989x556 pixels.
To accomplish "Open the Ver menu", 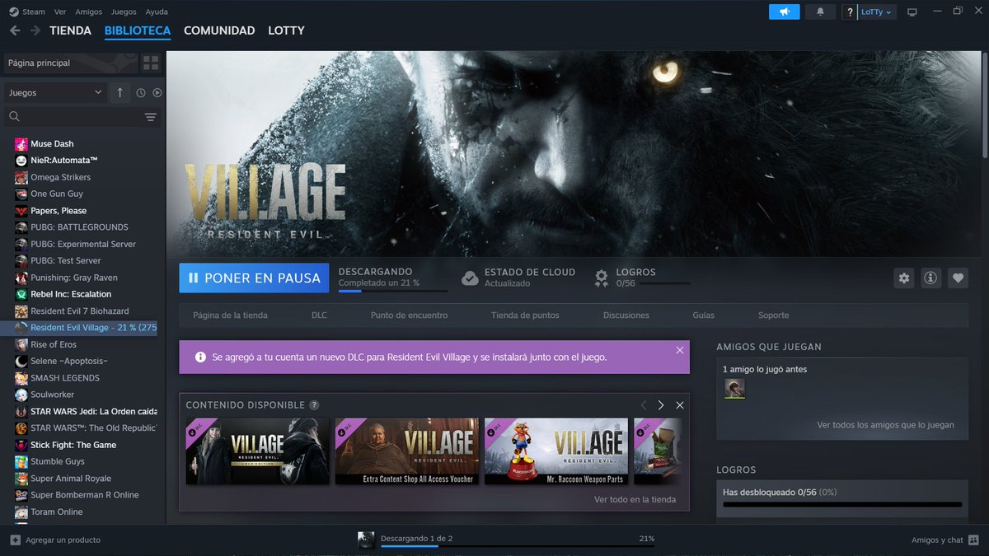I will (x=60, y=12).
